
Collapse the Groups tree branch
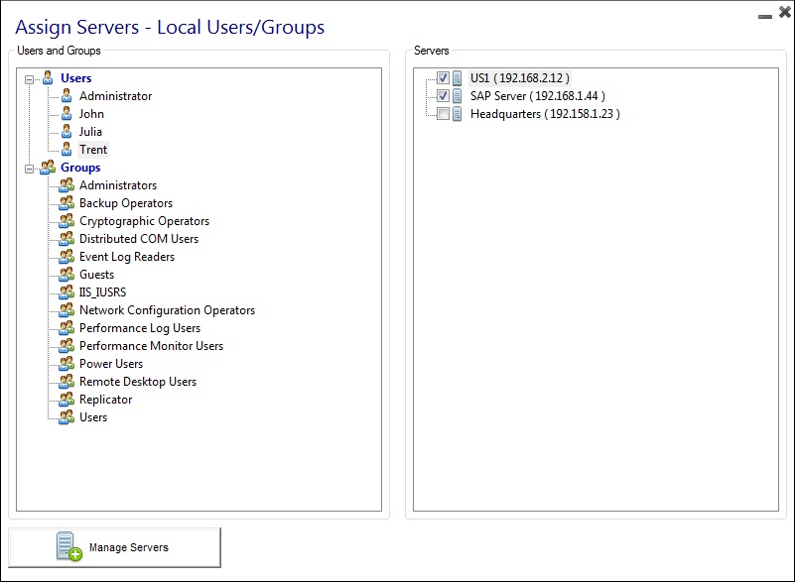pyautogui.click(x=30, y=168)
